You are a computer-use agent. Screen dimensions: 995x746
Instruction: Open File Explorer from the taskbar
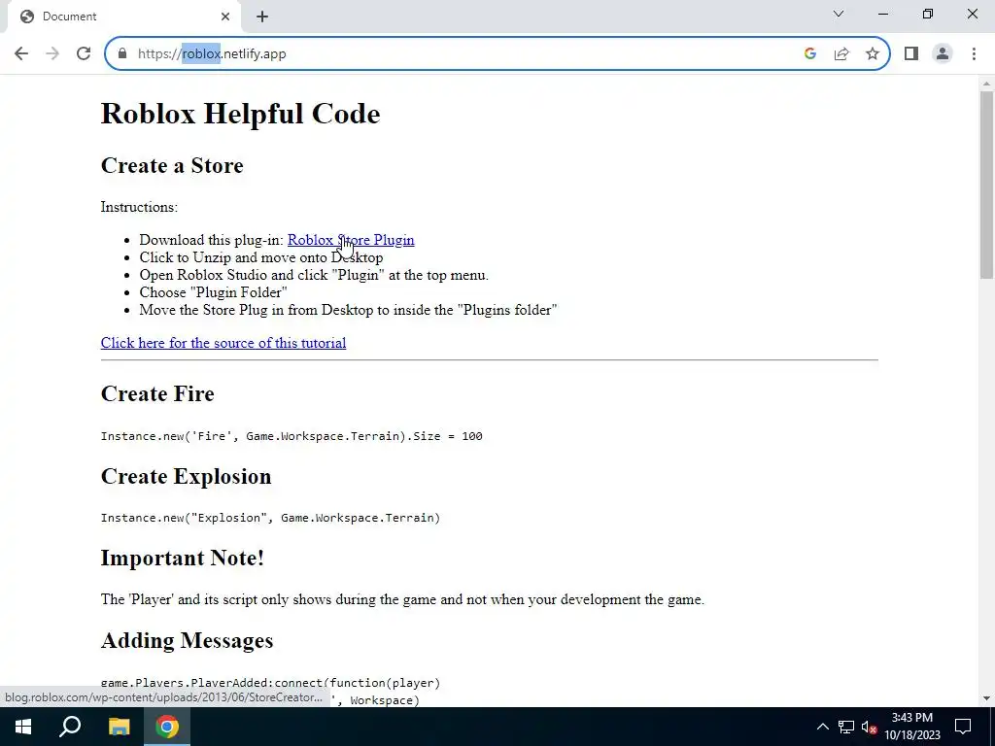pos(119,727)
